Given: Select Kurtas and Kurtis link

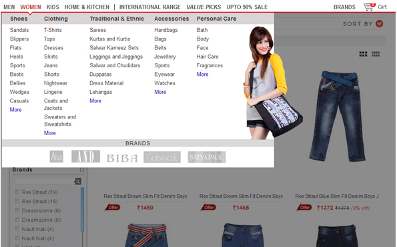Looking at the screenshot, I should (x=110, y=39).
